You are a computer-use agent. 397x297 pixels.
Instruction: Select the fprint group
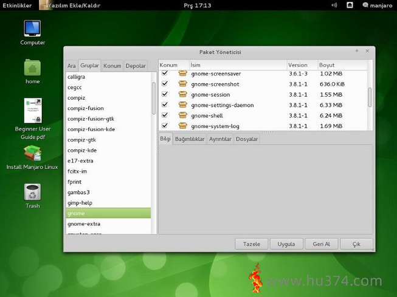tap(108, 182)
